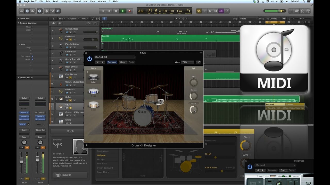Go to next preset arrow in SoCal window
The width and height of the screenshot is (330, 185).
tap(103, 62)
